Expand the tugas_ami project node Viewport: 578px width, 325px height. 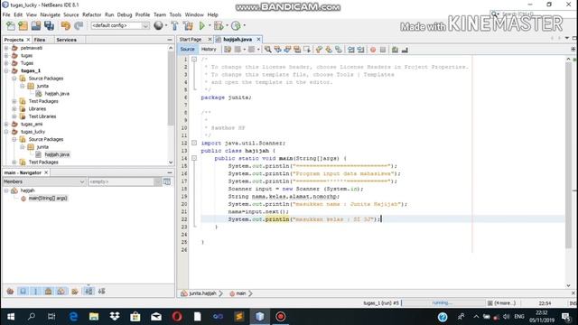[6, 125]
